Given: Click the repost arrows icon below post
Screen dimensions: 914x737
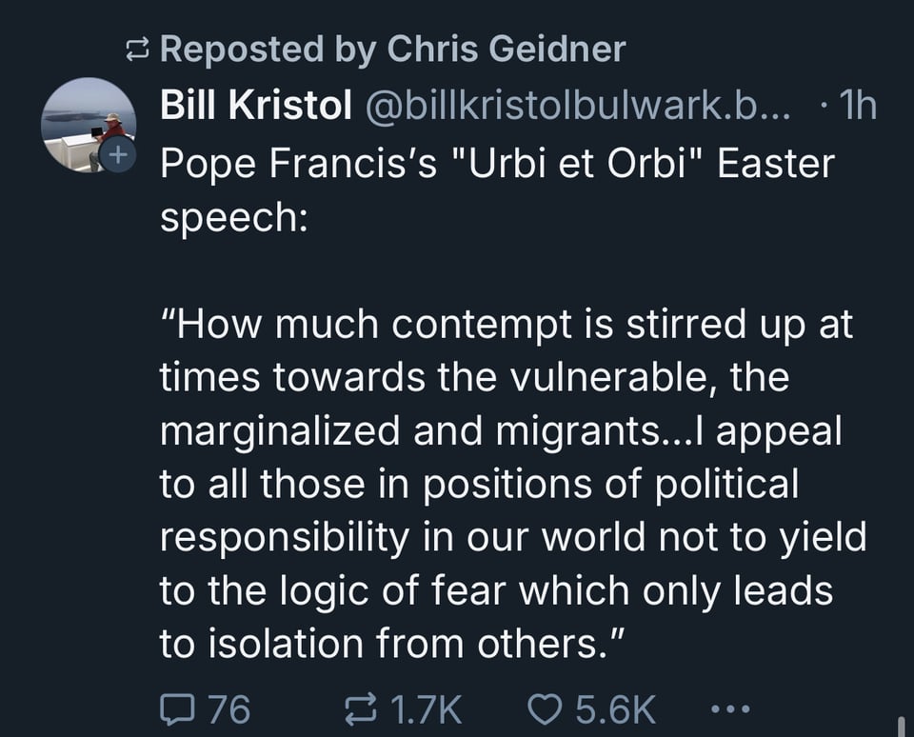Looking at the screenshot, I should pyautogui.click(x=362, y=708).
